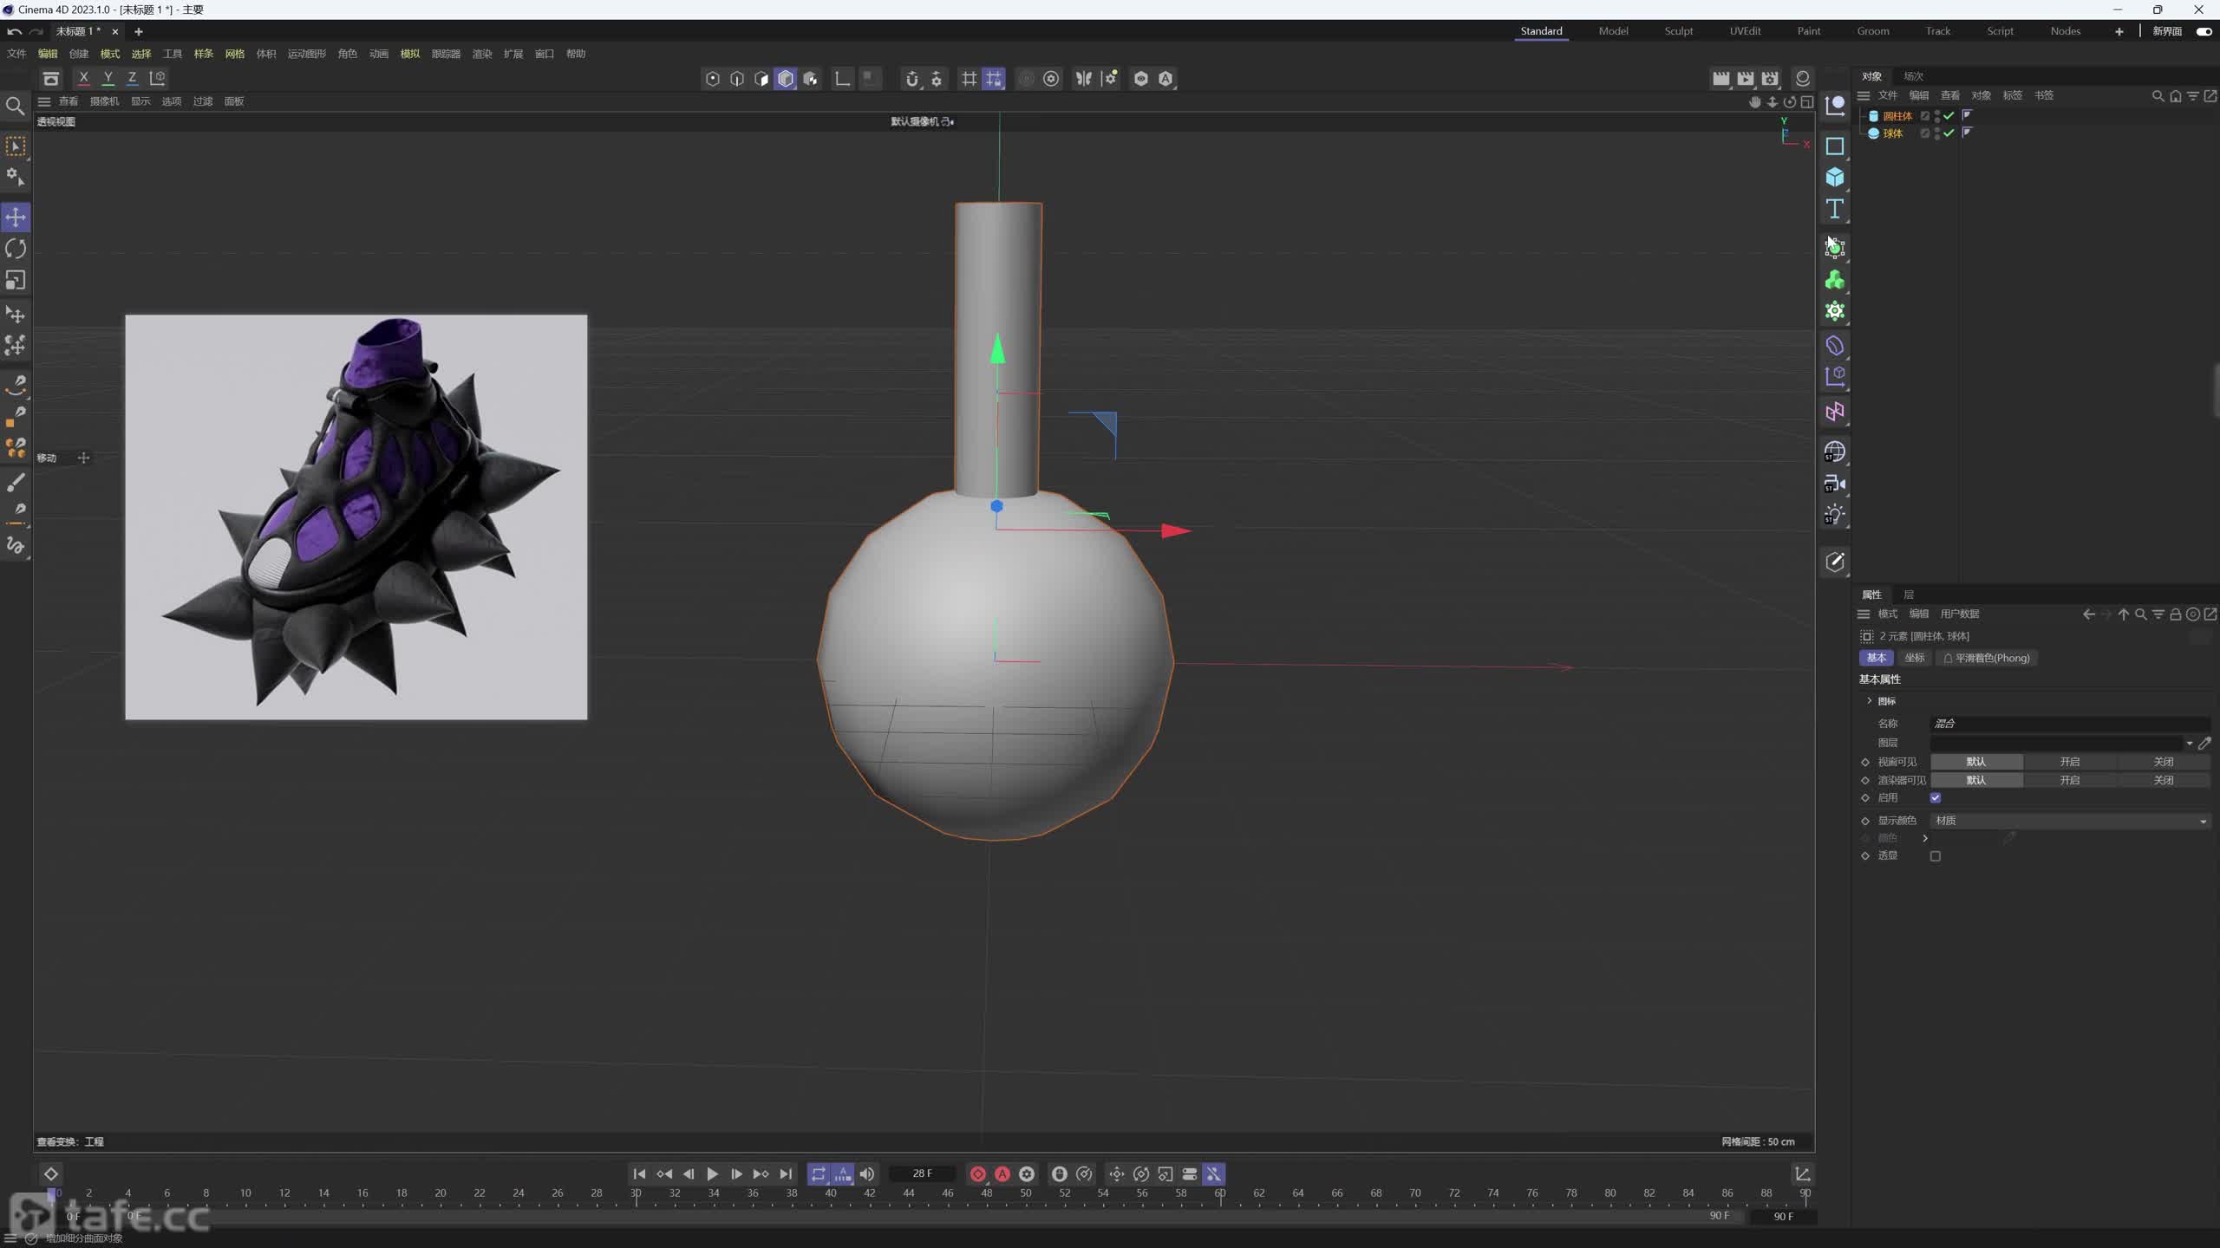The image size is (2220, 1248).
Task: Click the undo arrow icon
Action: [15, 31]
